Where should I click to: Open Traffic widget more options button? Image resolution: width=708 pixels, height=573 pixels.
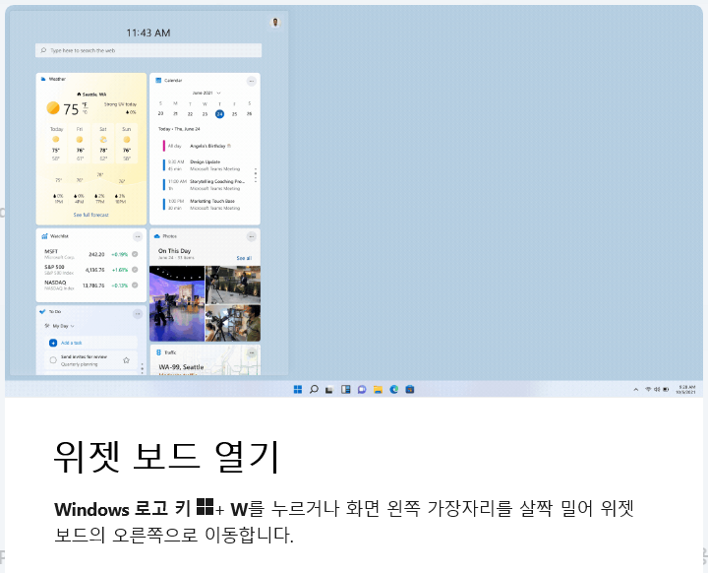pos(252,352)
